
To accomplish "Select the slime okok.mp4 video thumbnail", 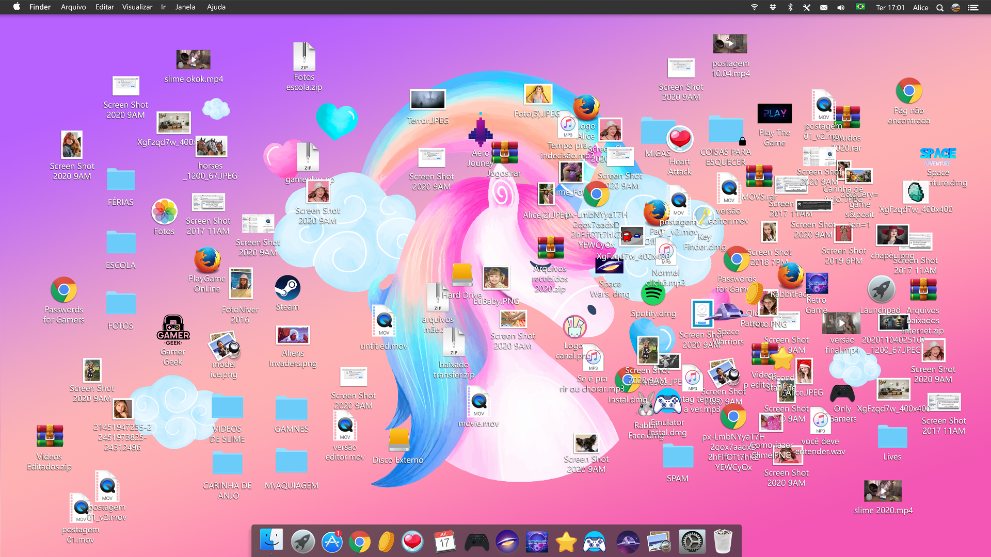I will [x=194, y=59].
